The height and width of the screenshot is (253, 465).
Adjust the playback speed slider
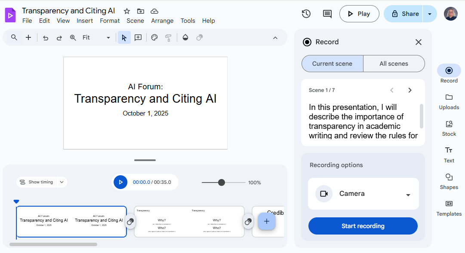click(x=222, y=183)
